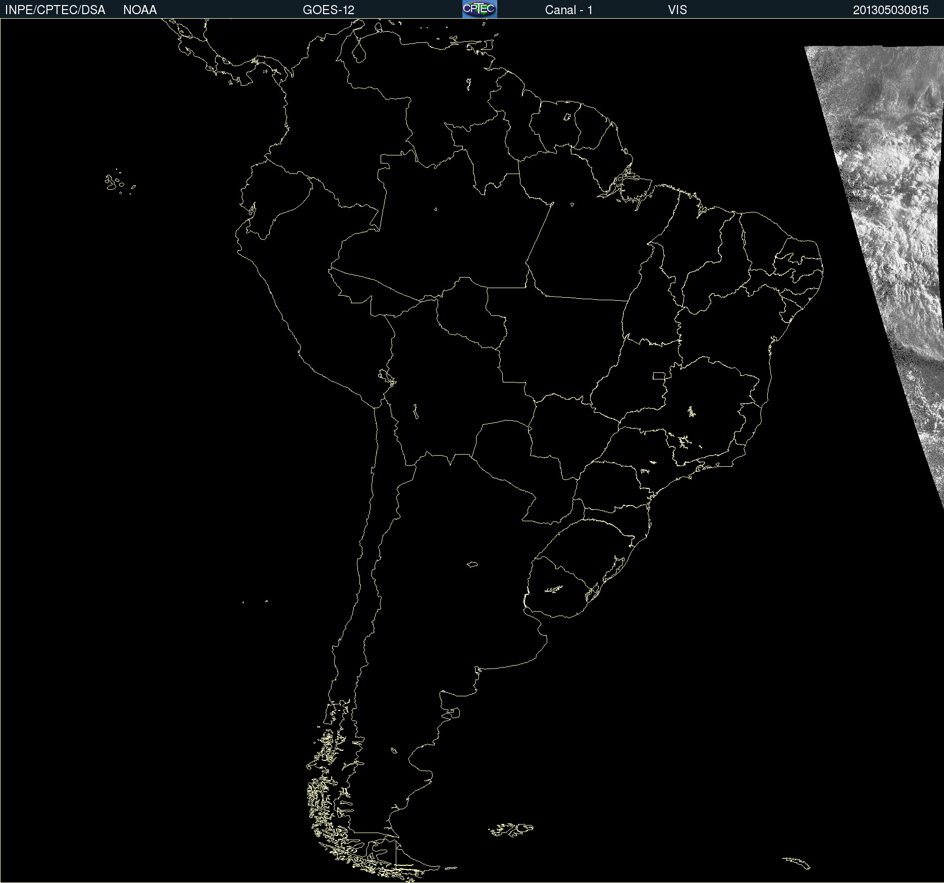The width and height of the screenshot is (944, 883).
Task: Click the Canal - 1 label
Action: (x=569, y=10)
